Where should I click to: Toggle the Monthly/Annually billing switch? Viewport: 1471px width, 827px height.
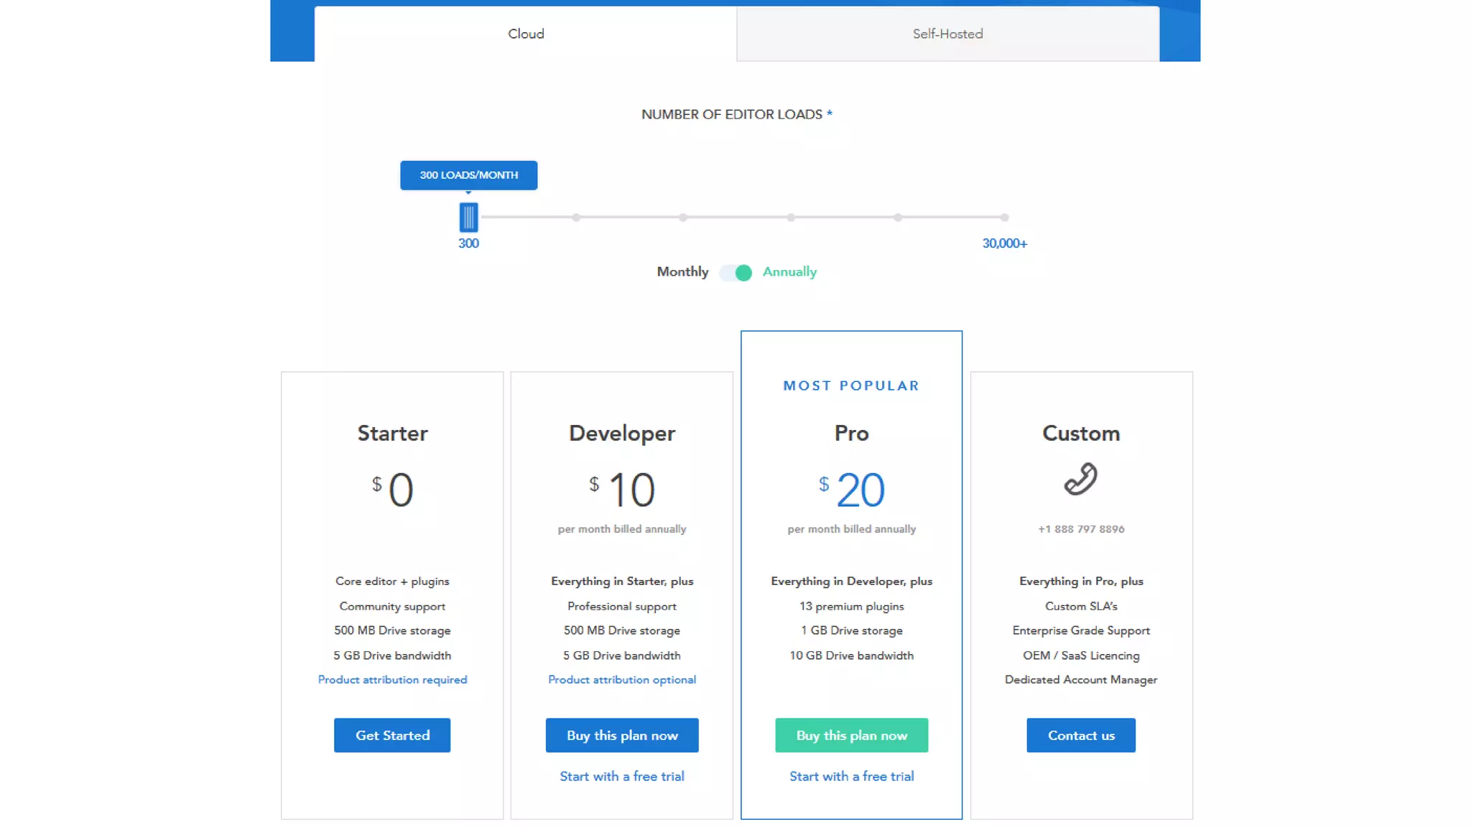(x=736, y=273)
